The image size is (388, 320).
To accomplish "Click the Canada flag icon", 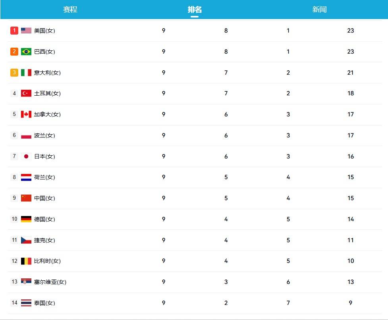I will pos(26,114).
